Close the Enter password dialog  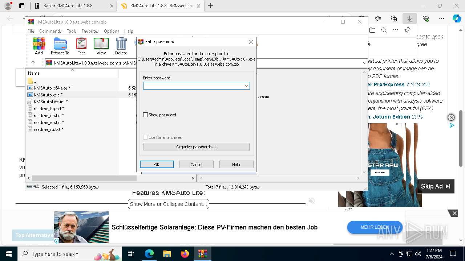[x=251, y=42]
